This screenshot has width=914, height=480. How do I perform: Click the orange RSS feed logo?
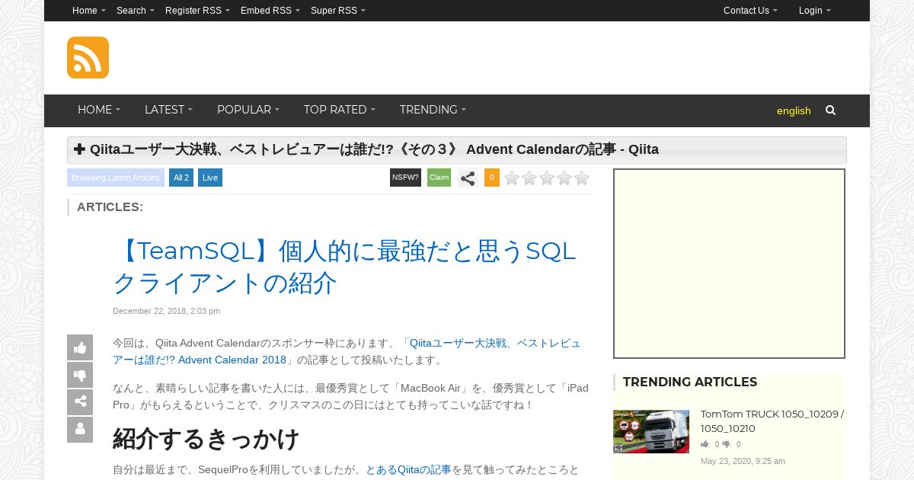point(88,57)
